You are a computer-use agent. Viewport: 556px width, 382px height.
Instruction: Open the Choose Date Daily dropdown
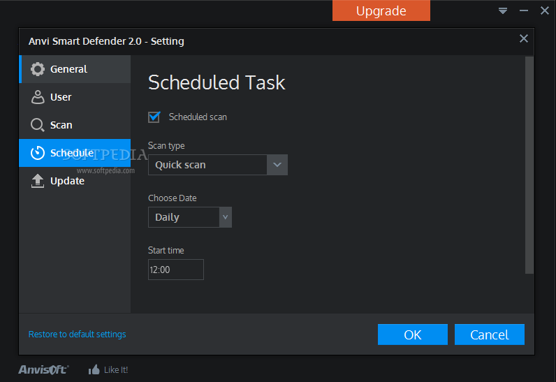pyautogui.click(x=190, y=217)
